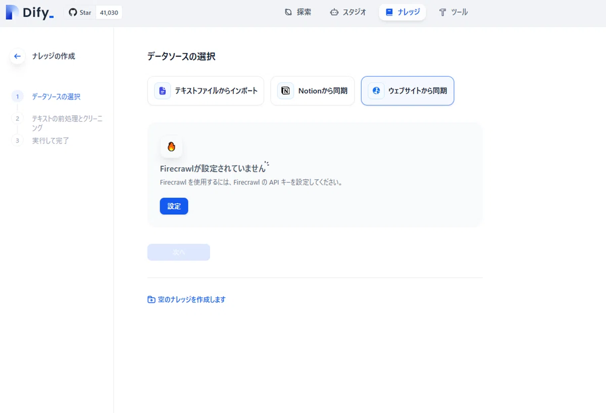
Task: Click the disabled 次へ button
Action: coord(179,252)
